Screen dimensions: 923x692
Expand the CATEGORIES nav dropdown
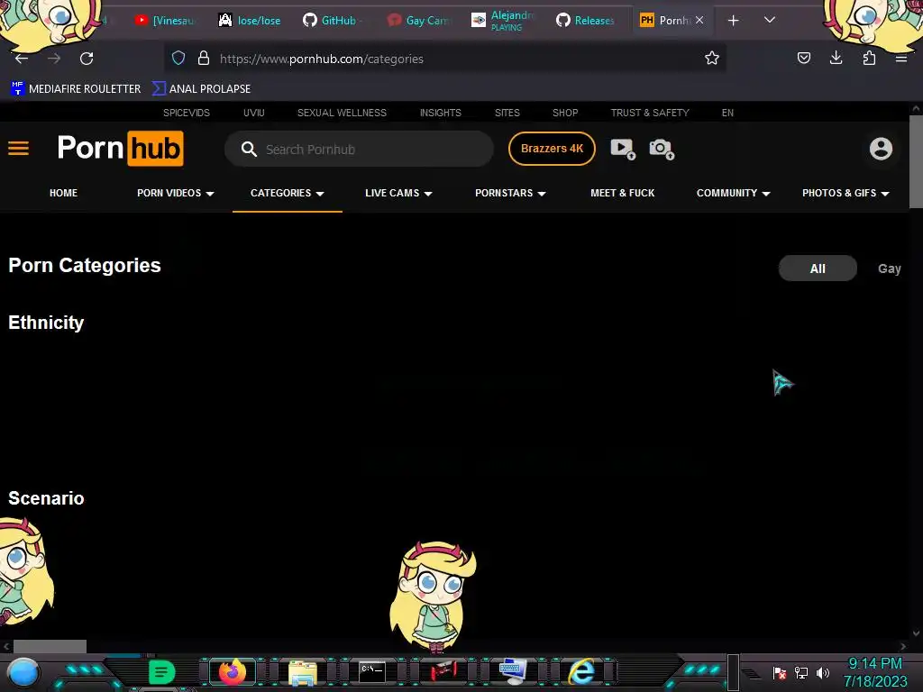(288, 193)
